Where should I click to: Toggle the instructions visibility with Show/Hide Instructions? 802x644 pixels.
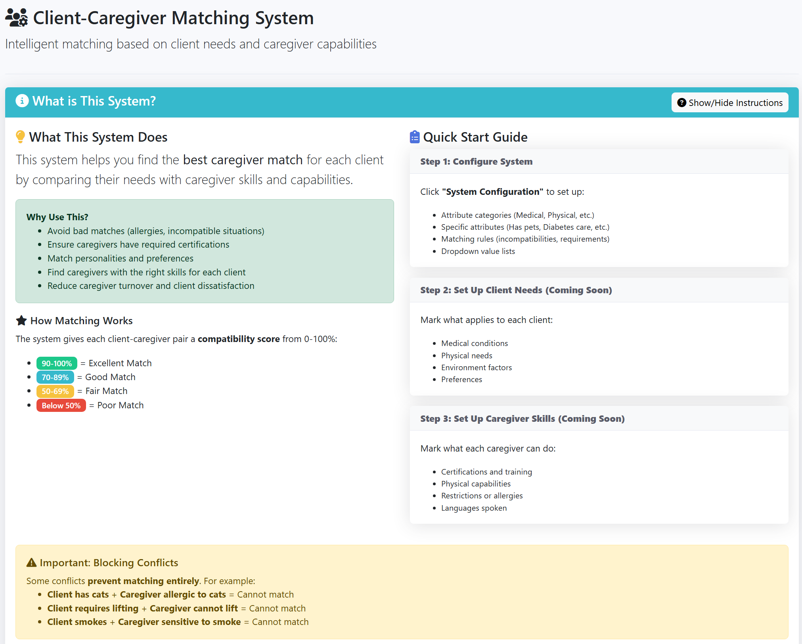tap(730, 102)
